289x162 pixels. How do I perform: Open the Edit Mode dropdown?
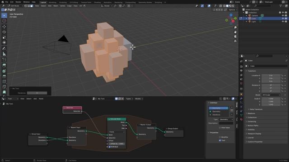pyautogui.click(x=15, y=6)
